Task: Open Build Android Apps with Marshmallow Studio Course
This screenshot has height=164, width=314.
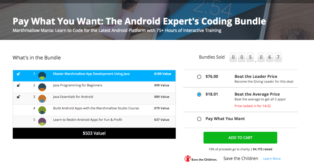Action: click(x=96, y=108)
